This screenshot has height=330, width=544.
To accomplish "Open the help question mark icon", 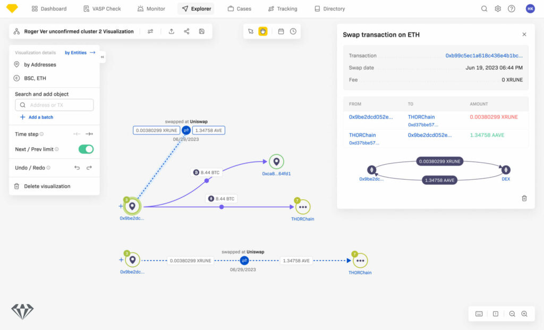I will click(512, 9).
